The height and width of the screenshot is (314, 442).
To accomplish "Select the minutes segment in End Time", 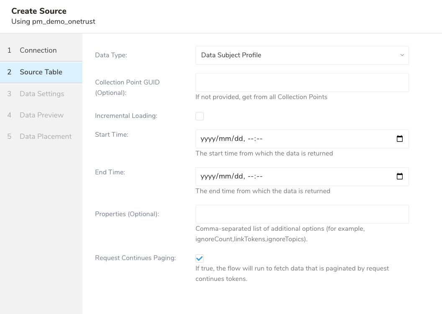I will 260,176.
